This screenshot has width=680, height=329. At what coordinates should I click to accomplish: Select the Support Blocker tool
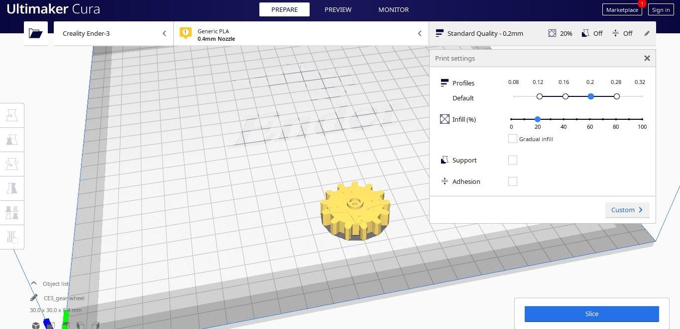coord(12,237)
